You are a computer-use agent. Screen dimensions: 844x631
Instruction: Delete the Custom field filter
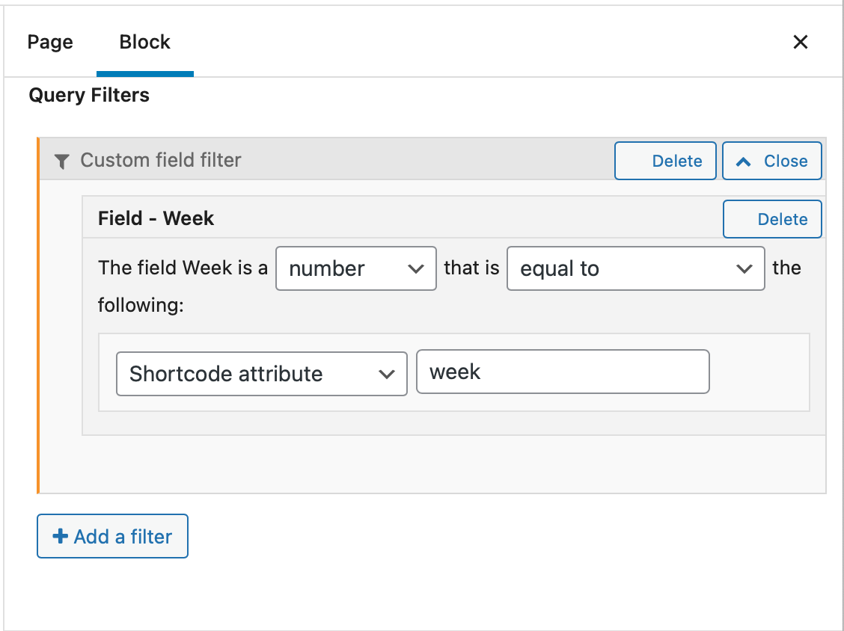click(666, 161)
